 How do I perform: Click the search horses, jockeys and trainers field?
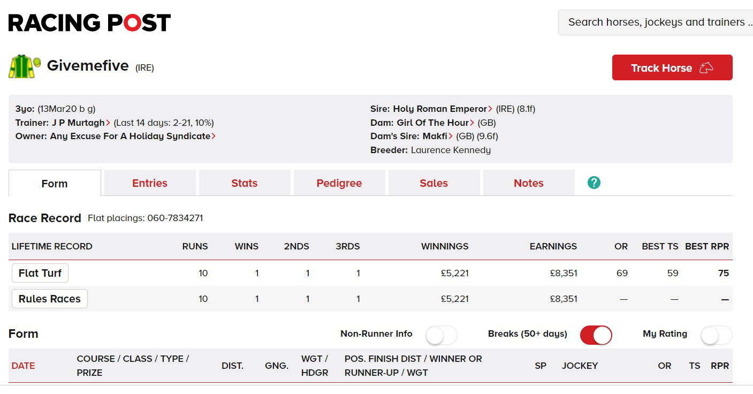tap(657, 22)
